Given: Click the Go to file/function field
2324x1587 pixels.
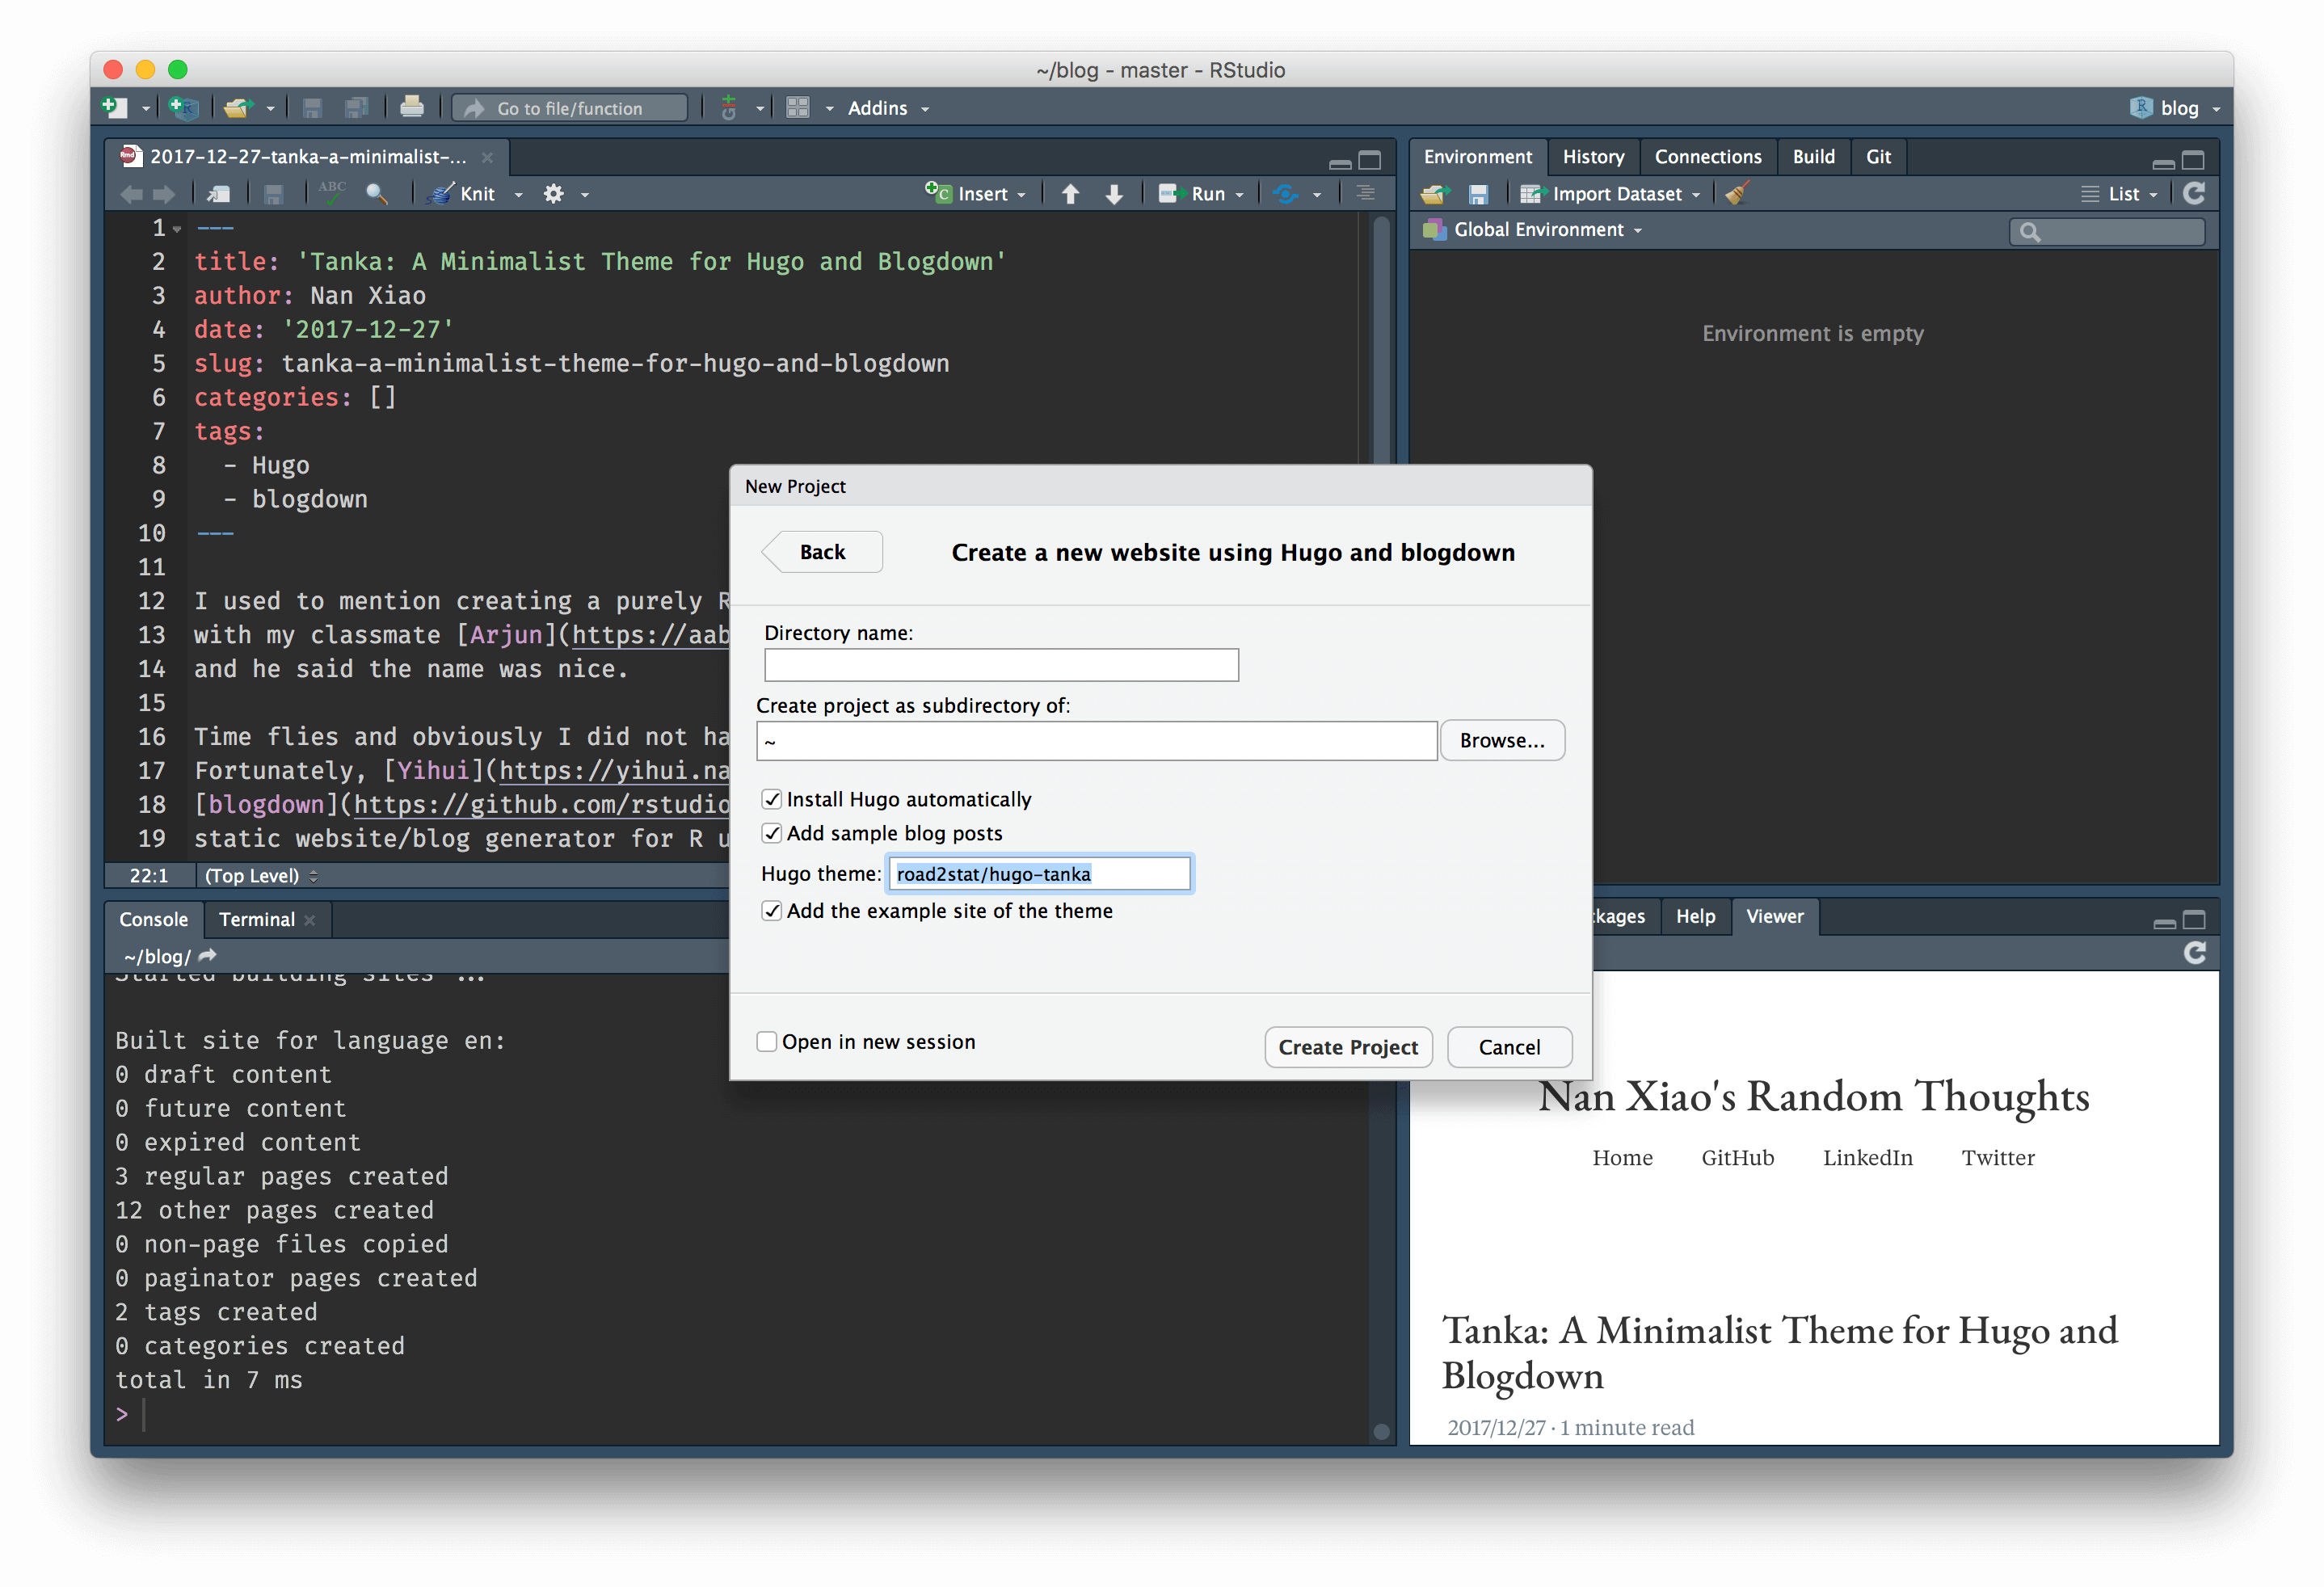Looking at the screenshot, I should 570,108.
